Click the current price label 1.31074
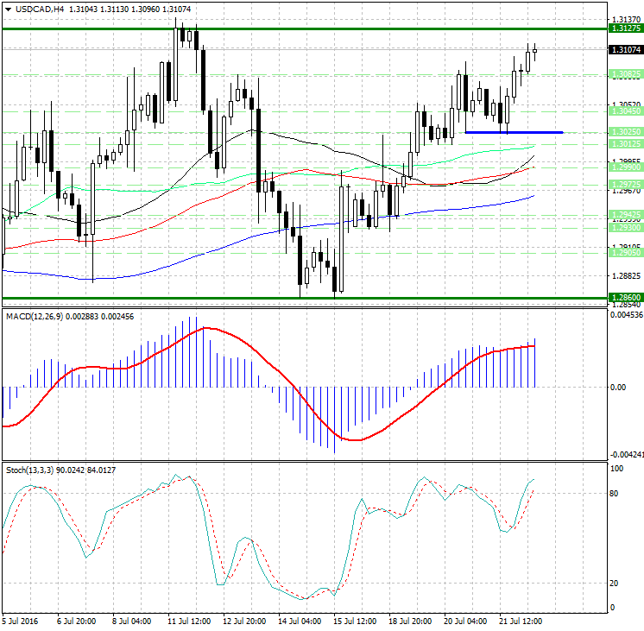 click(x=624, y=50)
